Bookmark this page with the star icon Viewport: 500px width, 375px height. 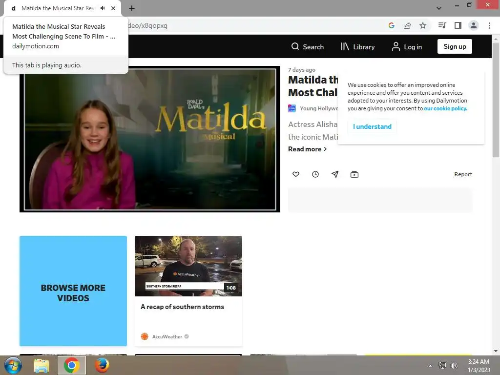click(x=423, y=25)
